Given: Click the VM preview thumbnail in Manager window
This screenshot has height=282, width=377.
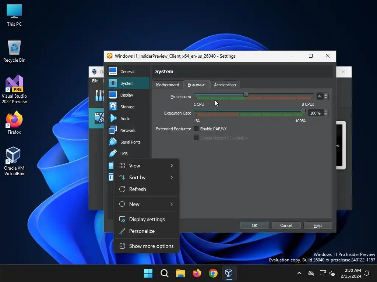Looking at the screenshot, I should [x=341, y=145].
